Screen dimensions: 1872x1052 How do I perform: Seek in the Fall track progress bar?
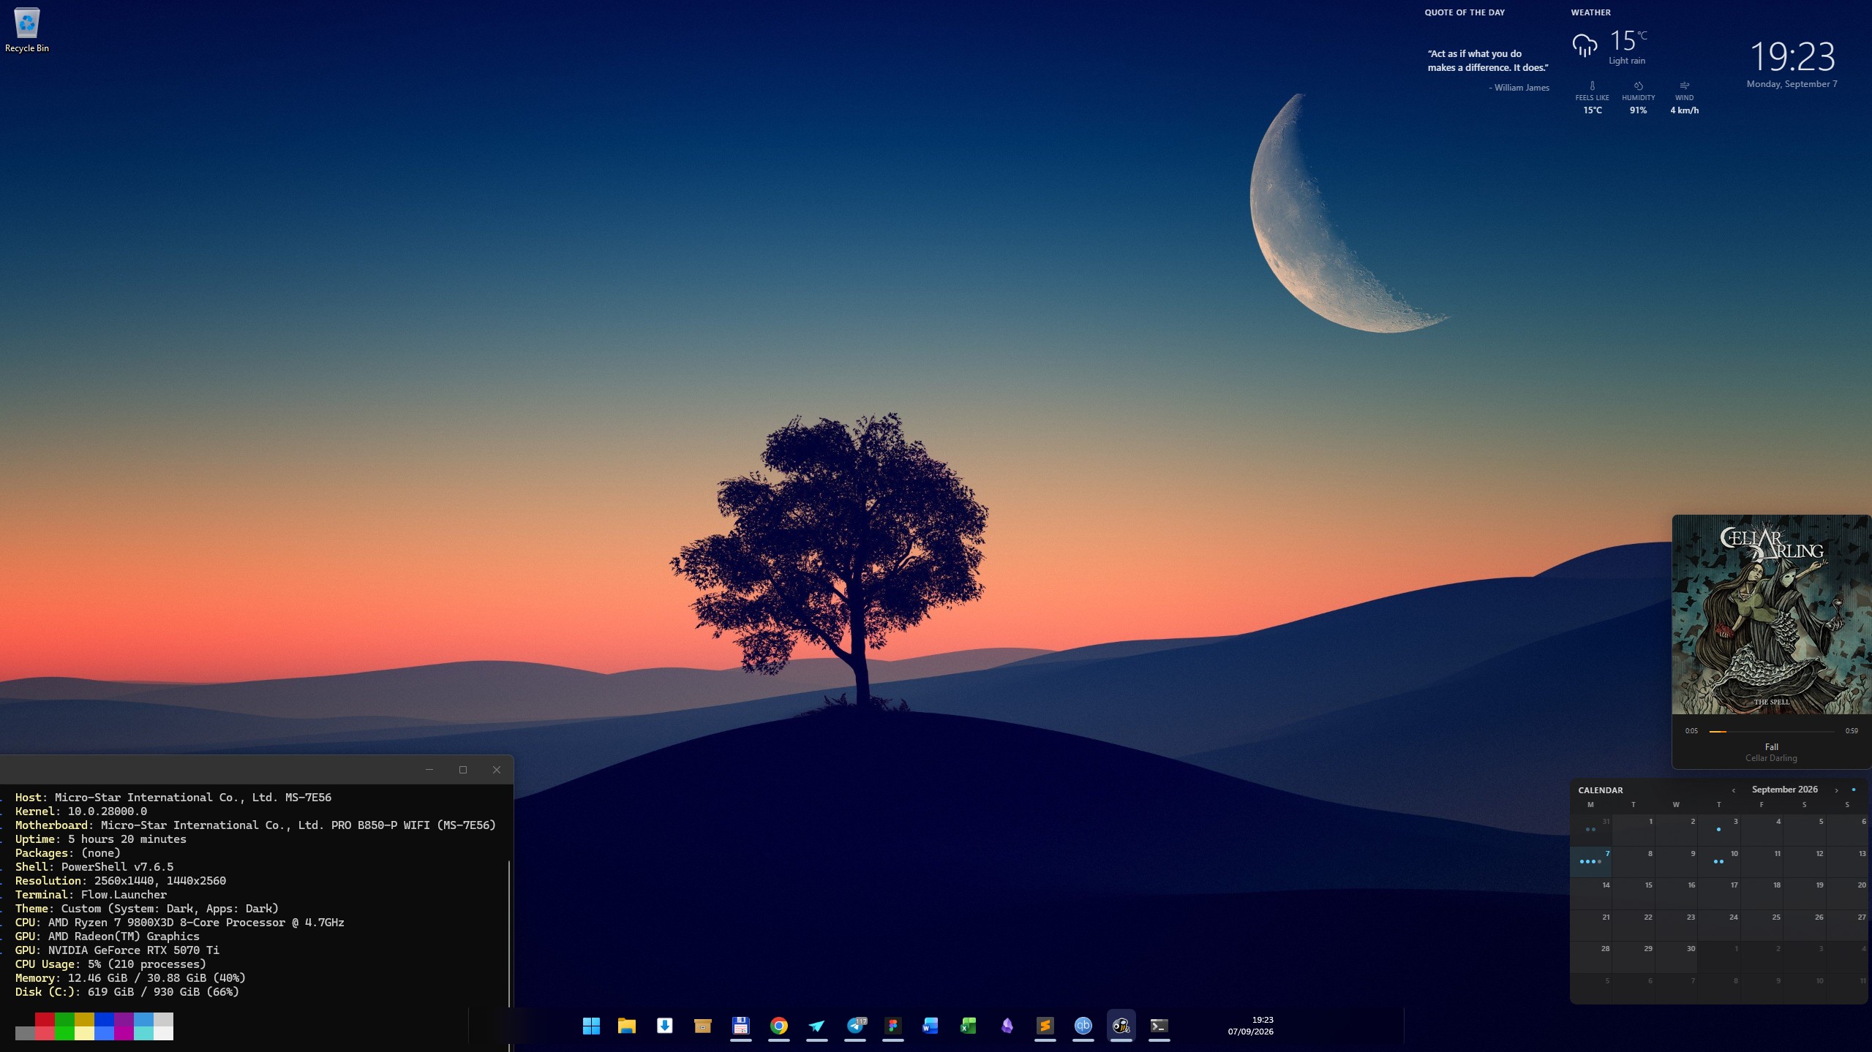(x=1771, y=731)
